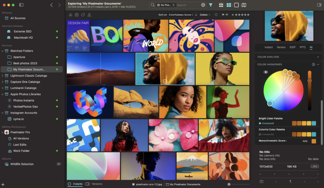This screenshot has height=188, width=324.
Task: Toggle the blue filter funnel icon
Action: [x=211, y=5]
